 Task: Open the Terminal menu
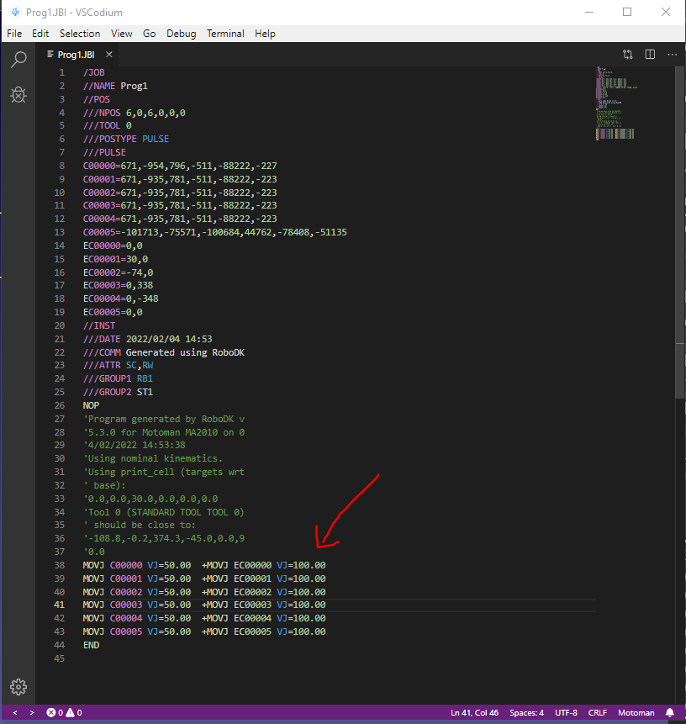(x=225, y=34)
